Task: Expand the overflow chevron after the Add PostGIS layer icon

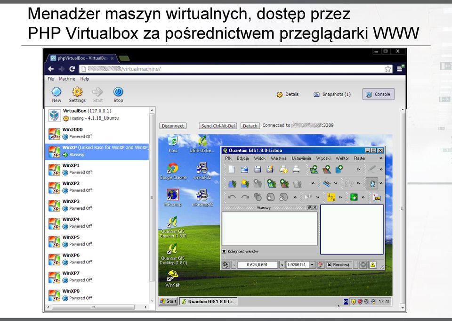Action: coord(358,169)
